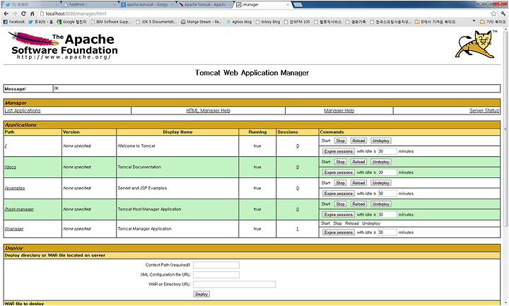
Task: Click the browser back arrow
Action: coord(6,13)
